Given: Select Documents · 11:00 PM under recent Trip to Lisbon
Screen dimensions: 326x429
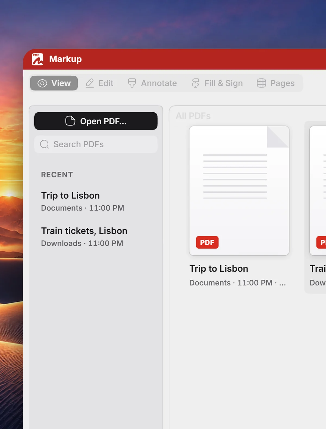Looking at the screenshot, I should 83,208.
